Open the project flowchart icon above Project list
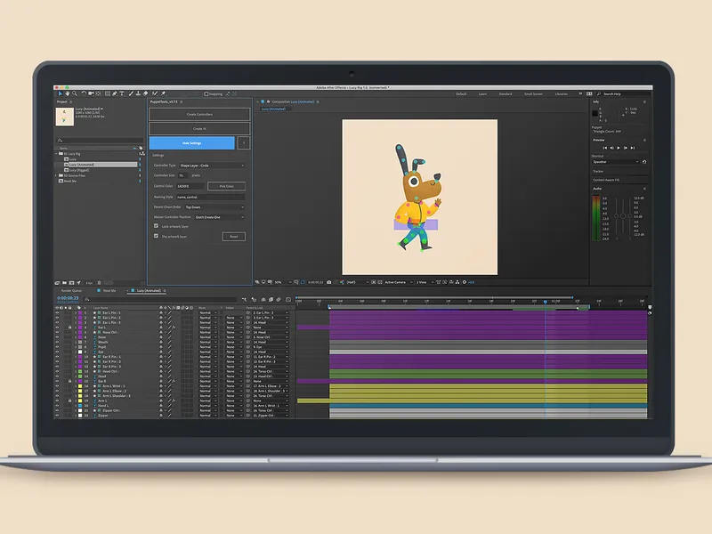The image size is (712, 534). point(142,153)
